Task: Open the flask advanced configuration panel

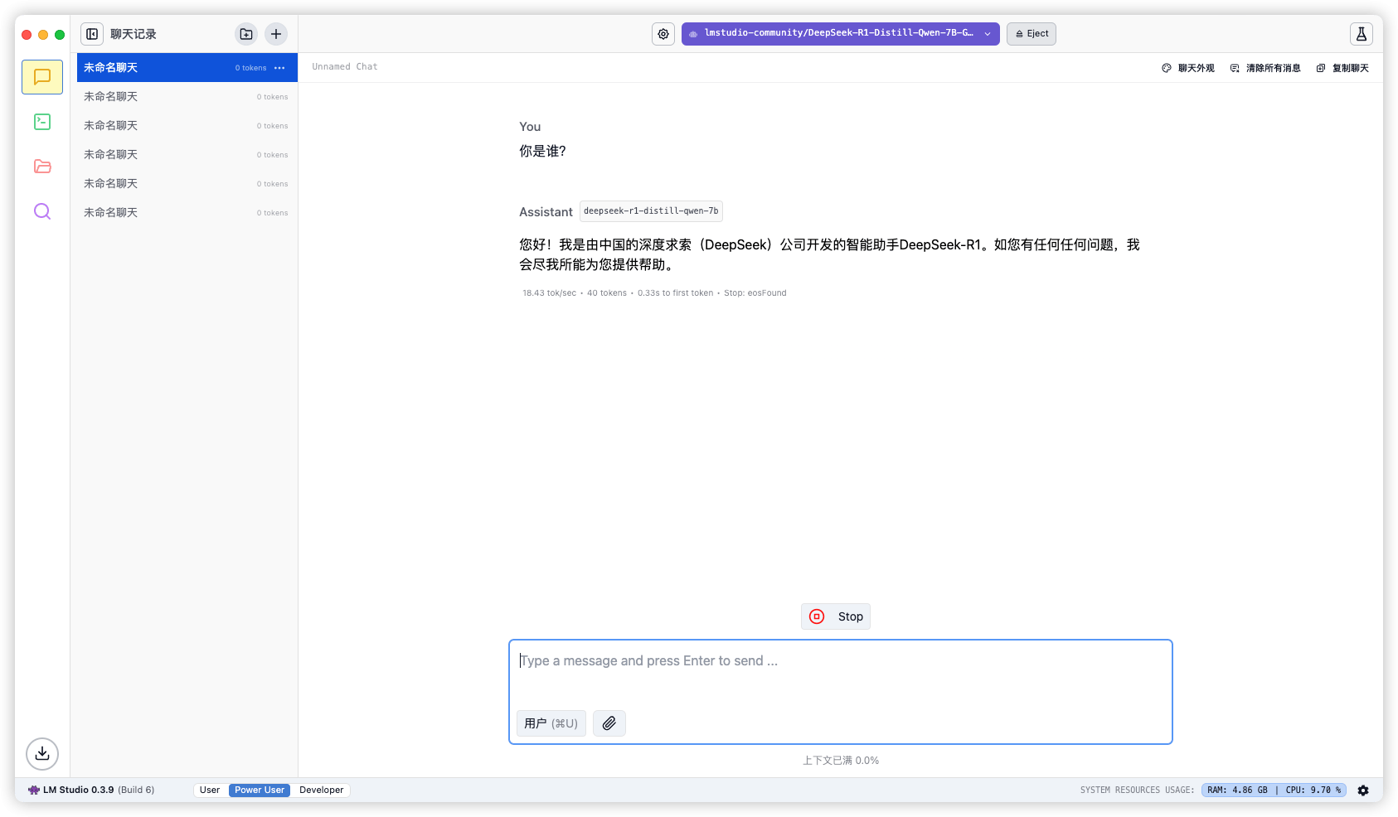Action: pyautogui.click(x=1361, y=34)
